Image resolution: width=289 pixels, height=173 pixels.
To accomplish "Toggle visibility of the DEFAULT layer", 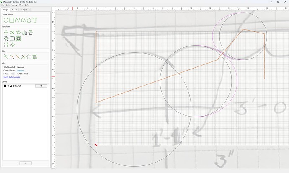I will coord(8,86).
